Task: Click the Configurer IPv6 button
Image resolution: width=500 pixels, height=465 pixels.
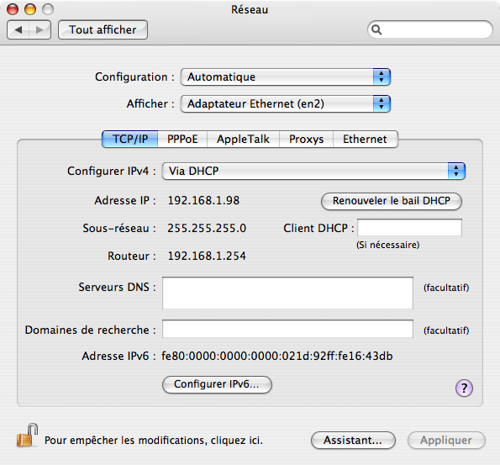Action: click(x=217, y=384)
